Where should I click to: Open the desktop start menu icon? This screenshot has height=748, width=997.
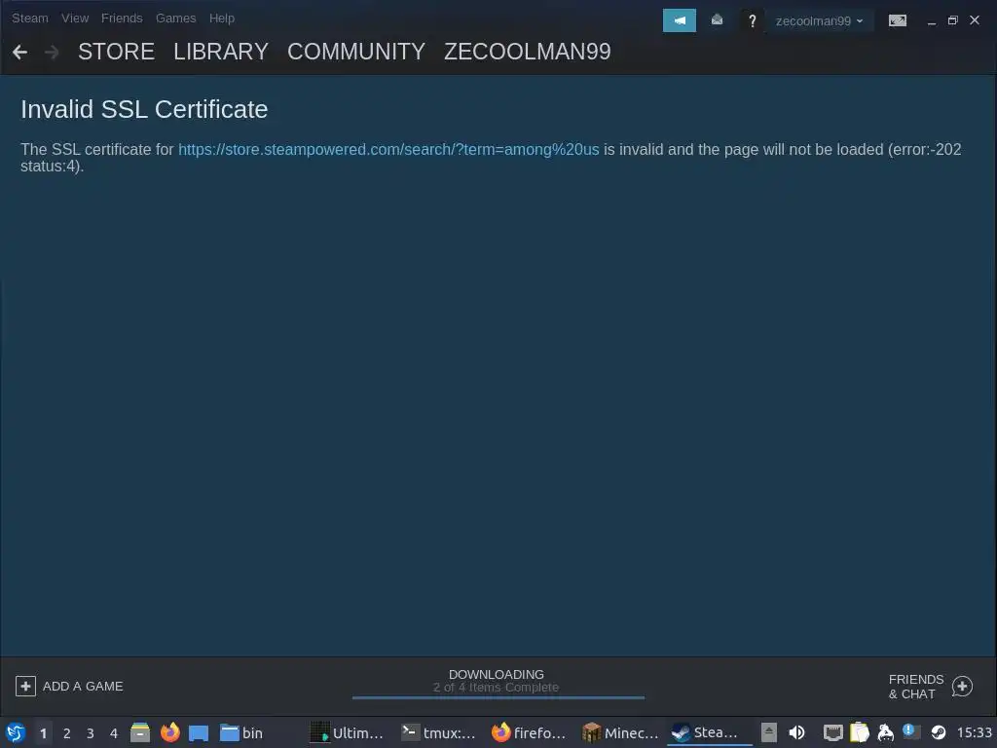click(16, 732)
